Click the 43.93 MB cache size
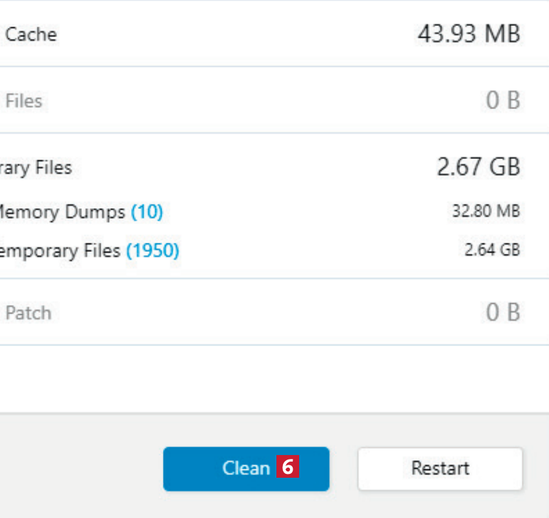Image resolution: width=549 pixels, height=518 pixels. click(x=469, y=34)
